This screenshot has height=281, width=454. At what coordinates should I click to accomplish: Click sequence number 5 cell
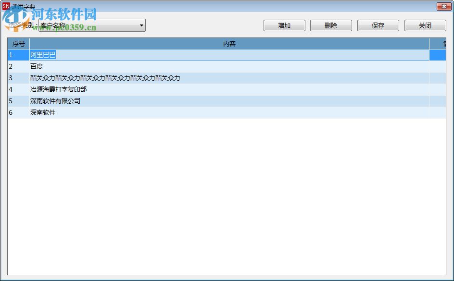click(19, 101)
